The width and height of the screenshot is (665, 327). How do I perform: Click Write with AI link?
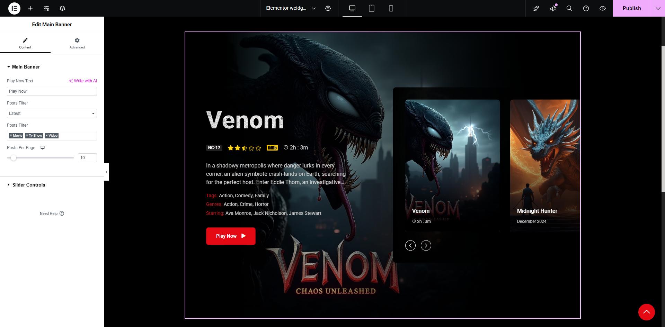[83, 81]
